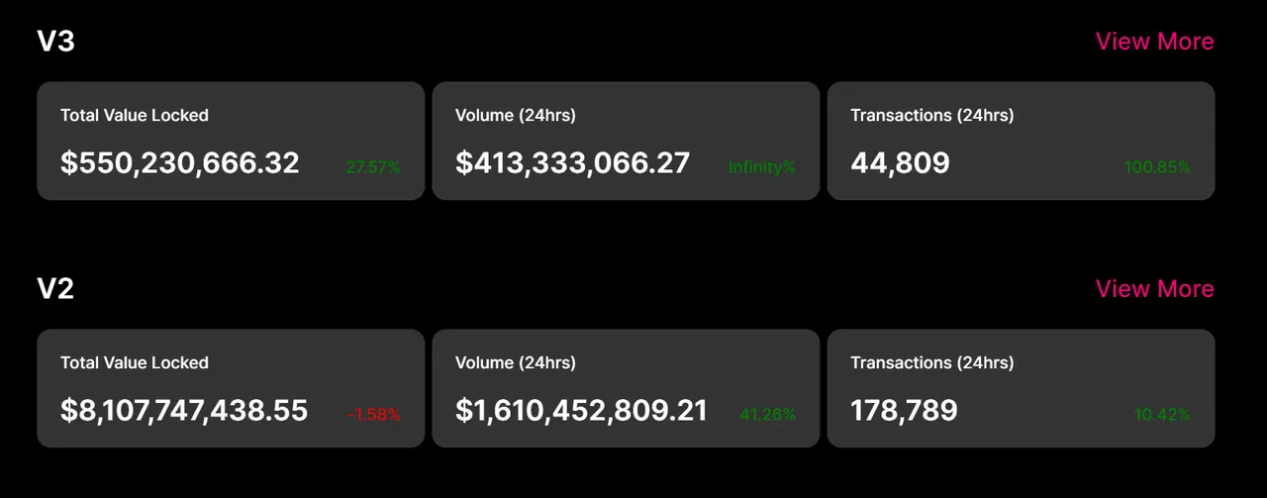The image size is (1267, 498).
Task: Click the 27.57% change indicator
Action: coord(373,167)
